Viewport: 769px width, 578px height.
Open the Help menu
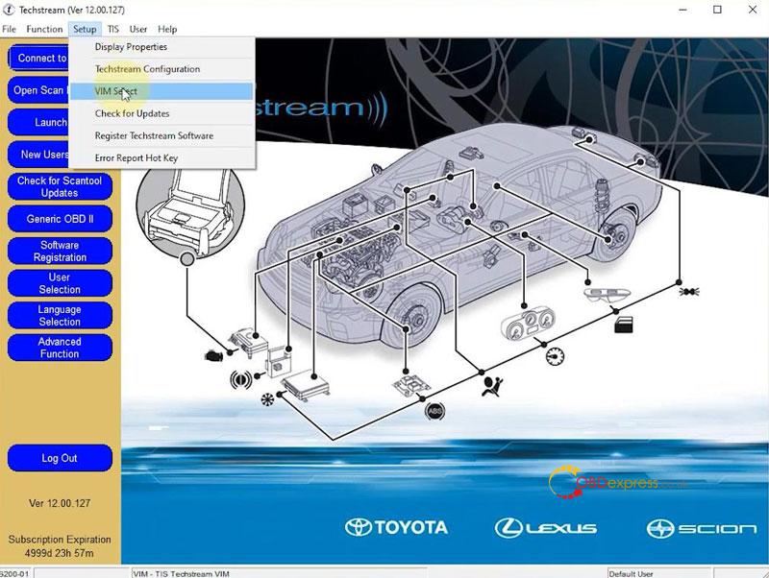click(x=167, y=30)
